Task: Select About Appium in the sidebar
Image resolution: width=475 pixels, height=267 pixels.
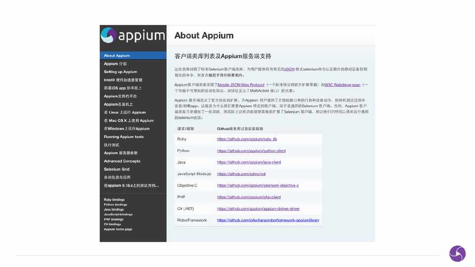Action: click(117, 56)
